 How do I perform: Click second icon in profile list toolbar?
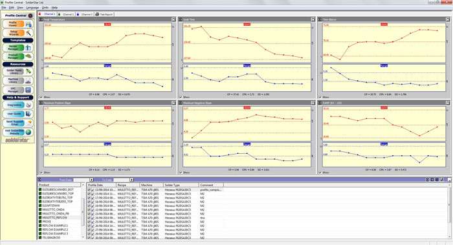pyautogui.click(x=432, y=180)
